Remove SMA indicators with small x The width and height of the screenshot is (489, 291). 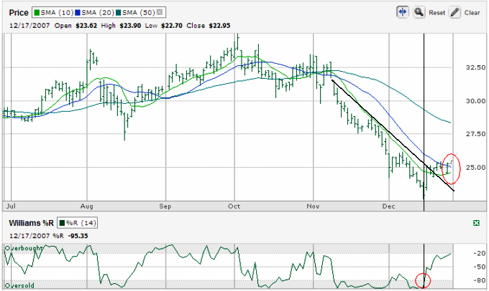(x=160, y=12)
